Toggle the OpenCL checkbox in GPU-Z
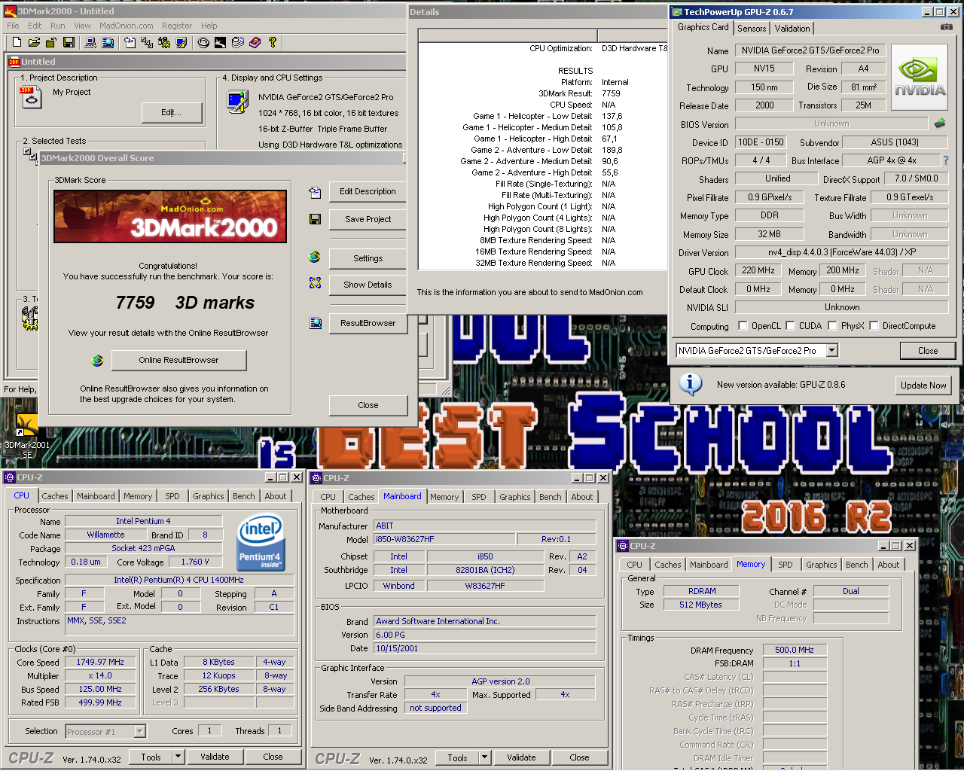The height and width of the screenshot is (771, 964). point(743,326)
